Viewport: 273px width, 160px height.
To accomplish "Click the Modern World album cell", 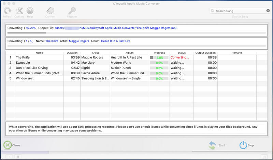I will click(x=121, y=63).
